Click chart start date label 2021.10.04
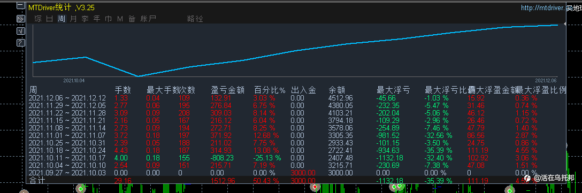This screenshot has height=193, width=582. coord(74,80)
